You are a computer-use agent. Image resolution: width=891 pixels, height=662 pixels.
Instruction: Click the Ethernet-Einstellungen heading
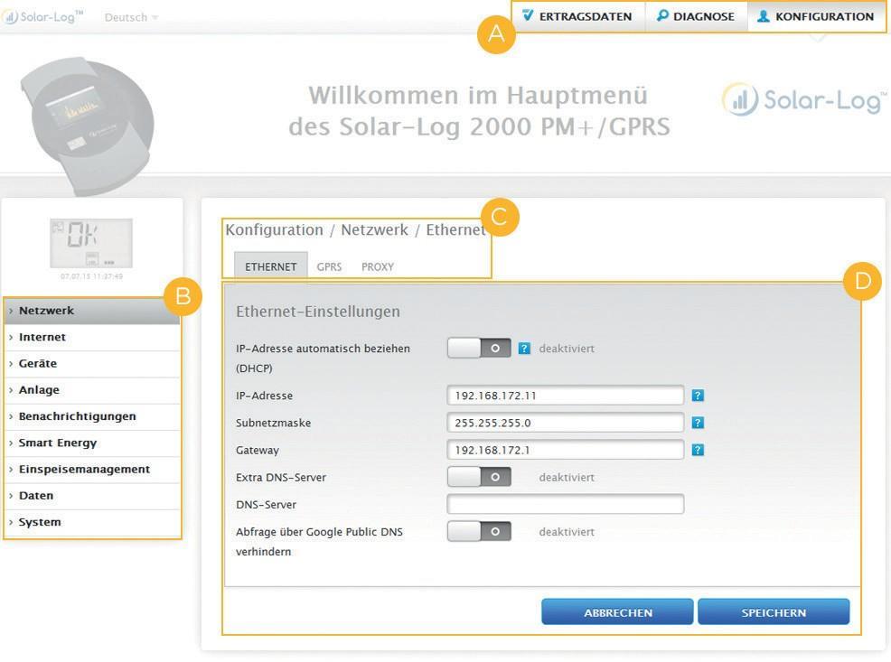click(x=318, y=312)
